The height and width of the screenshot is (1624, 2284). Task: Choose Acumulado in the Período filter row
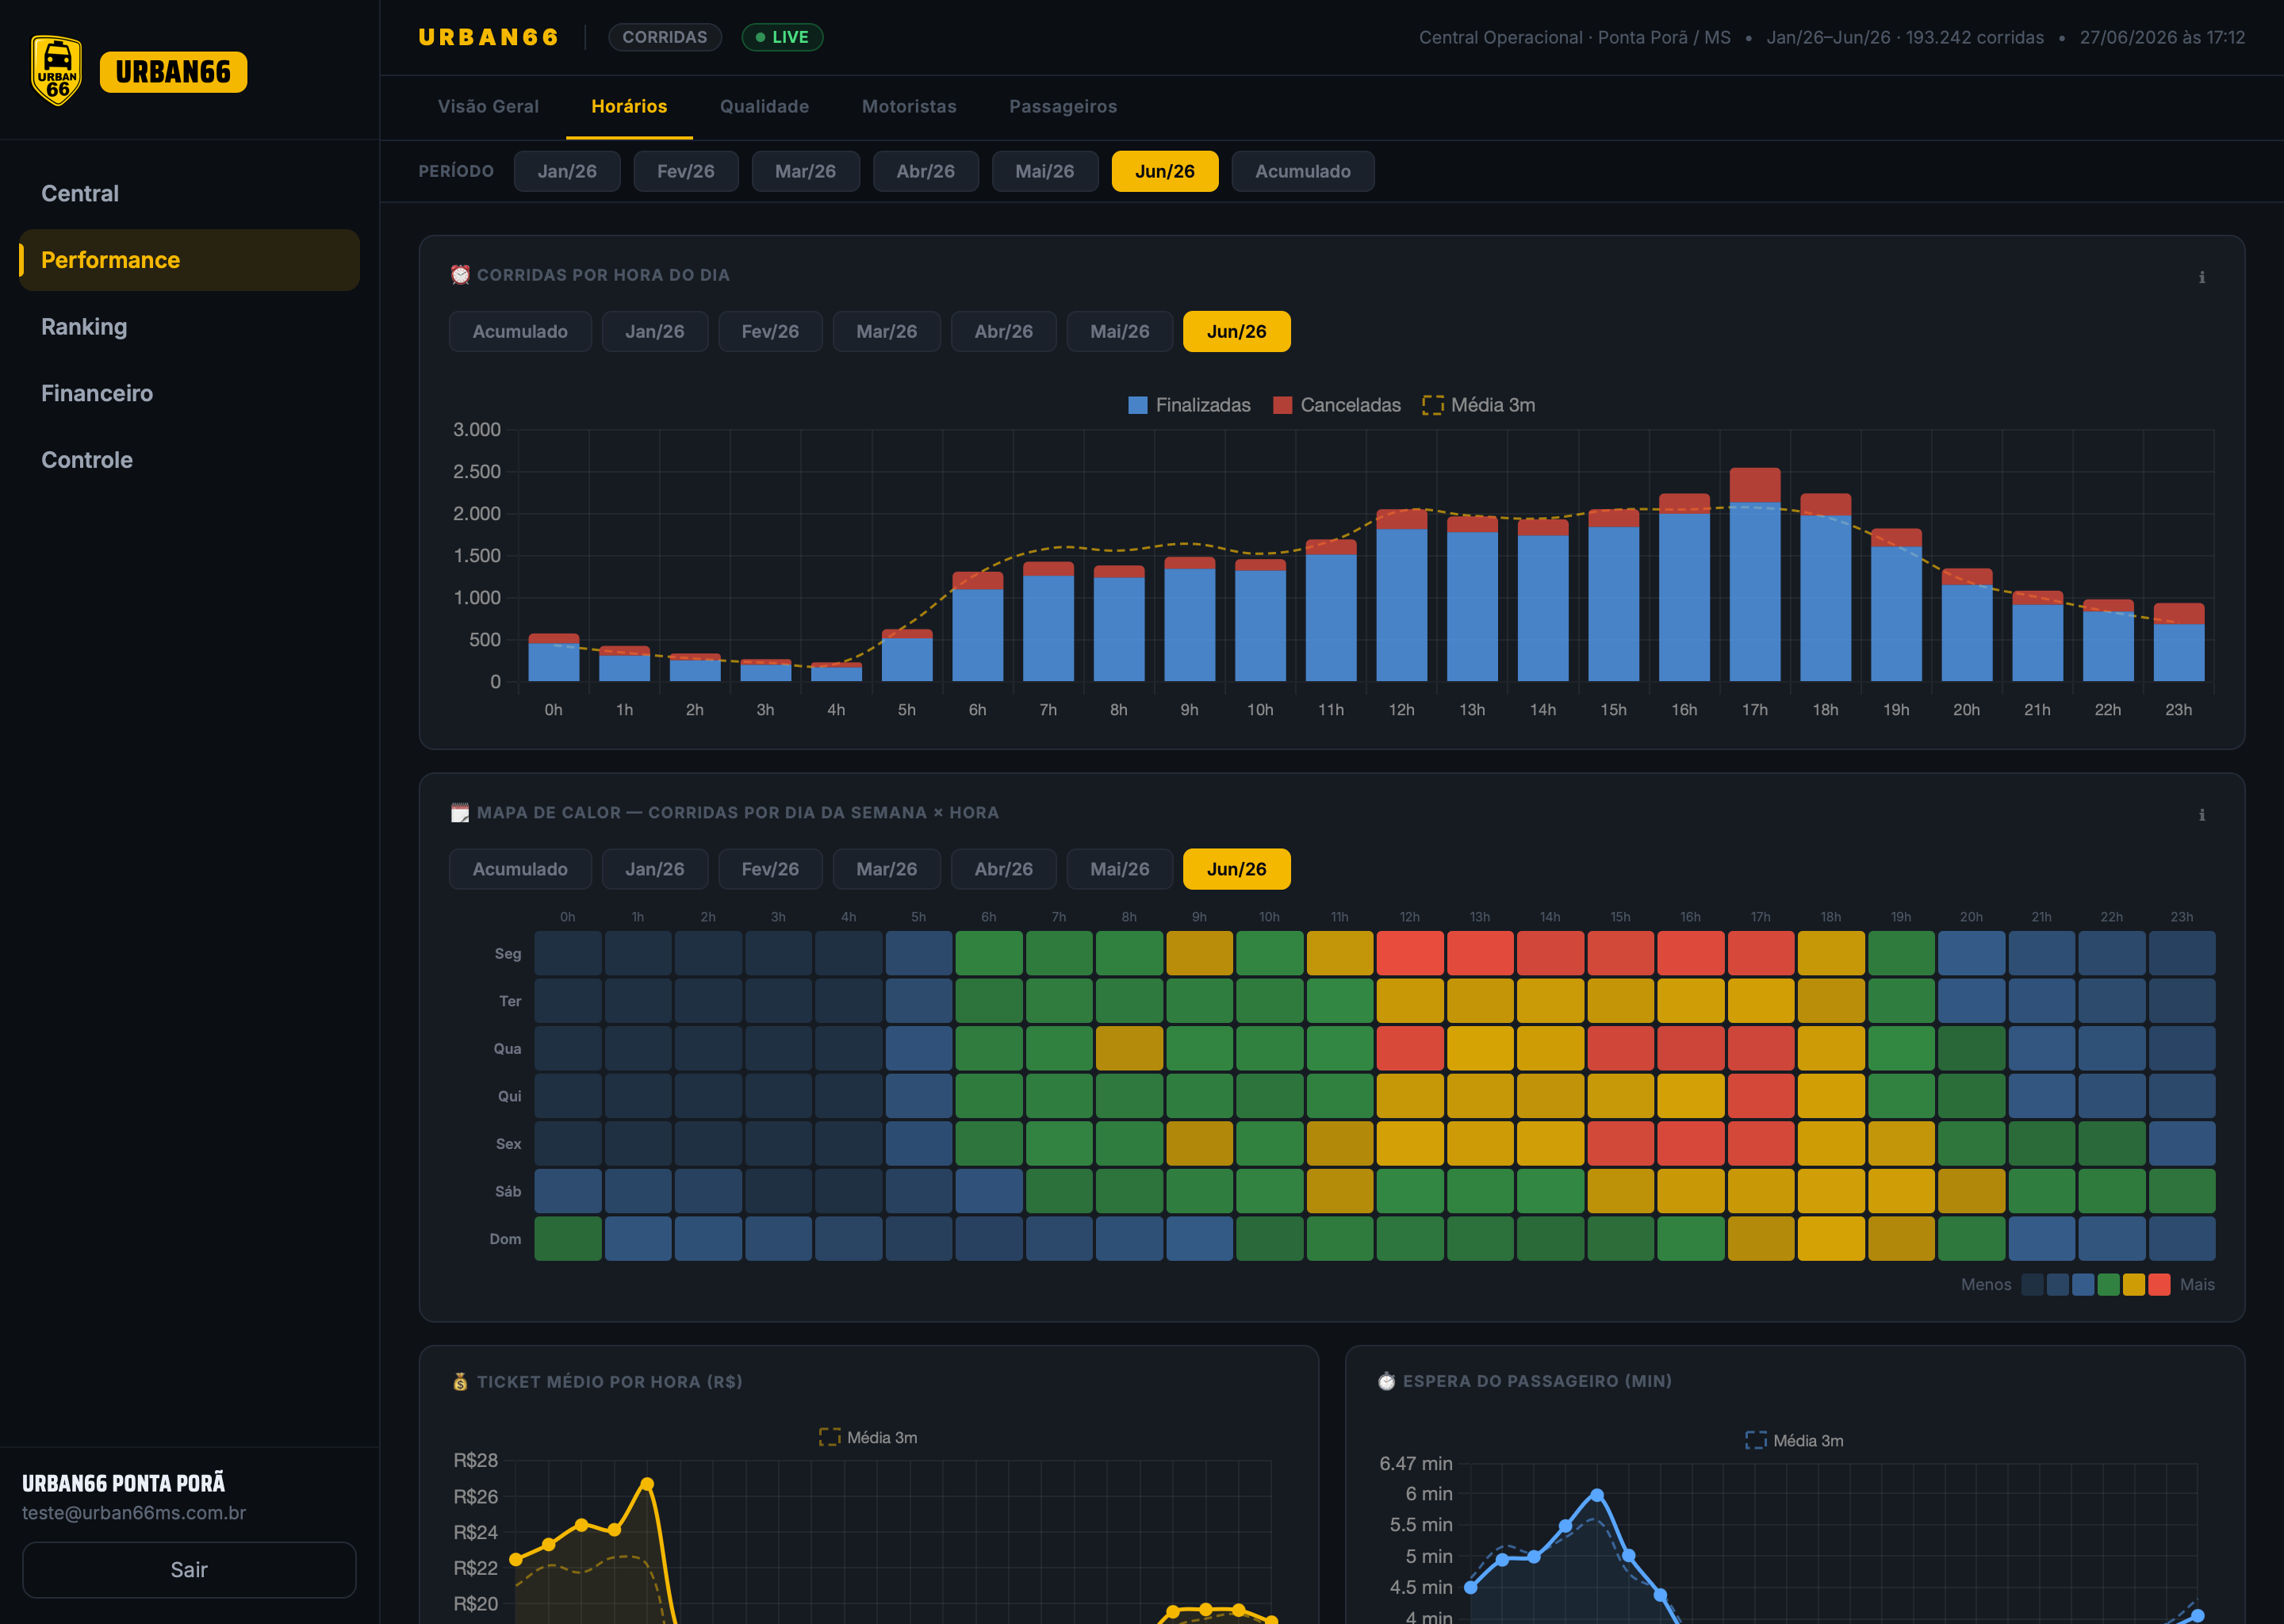coord(1303,171)
